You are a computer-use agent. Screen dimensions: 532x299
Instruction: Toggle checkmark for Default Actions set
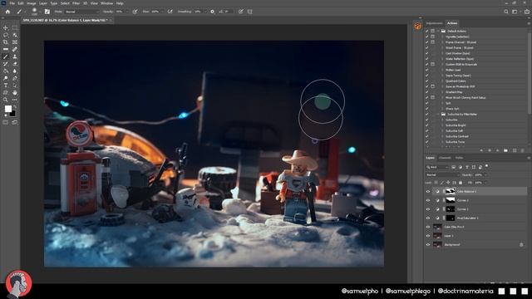click(x=427, y=31)
